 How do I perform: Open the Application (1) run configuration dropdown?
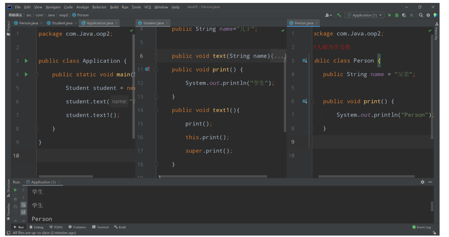[x=364, y=15]
